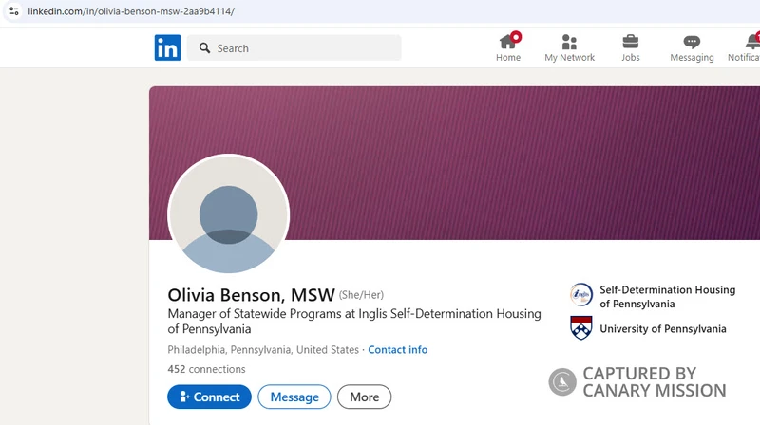The height and width of the screenshot is (425, 760).
Task: Expand the More options button
Action: coord(364,397)
